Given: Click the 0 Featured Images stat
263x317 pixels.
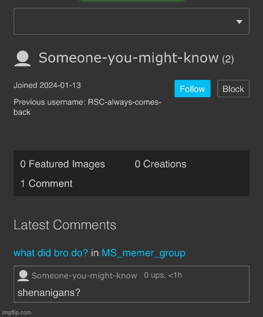Looking at the screenshot, I should click(x=63, y=164).
